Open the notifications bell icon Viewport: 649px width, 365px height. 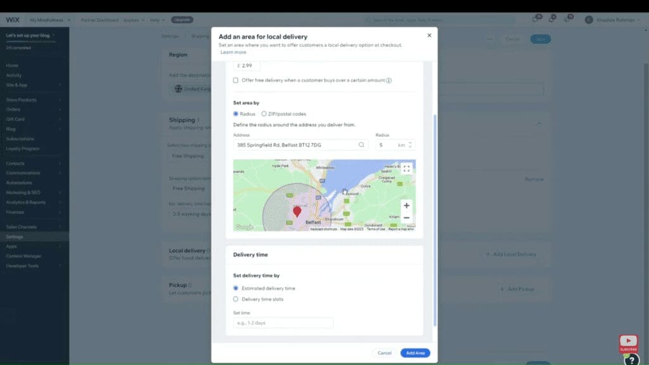click(x=552, y=19)
